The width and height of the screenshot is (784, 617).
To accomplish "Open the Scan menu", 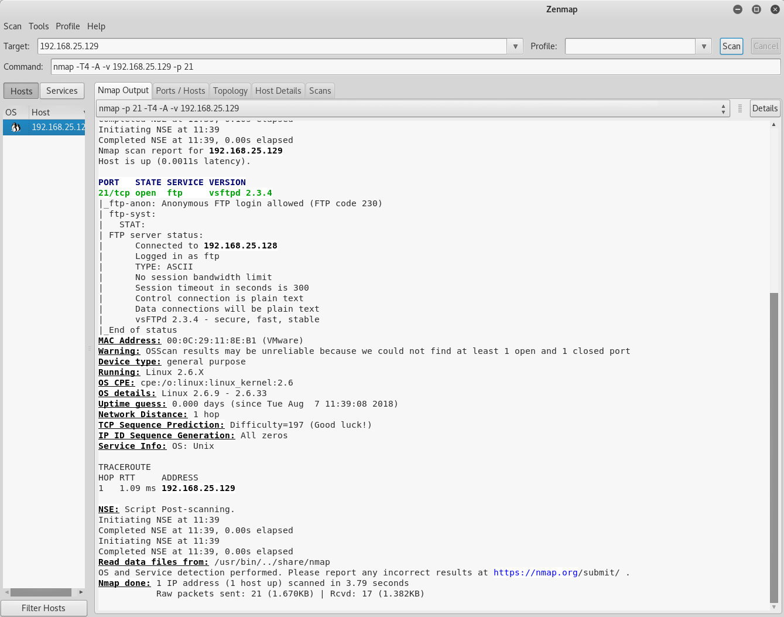I will coord(12,26).
